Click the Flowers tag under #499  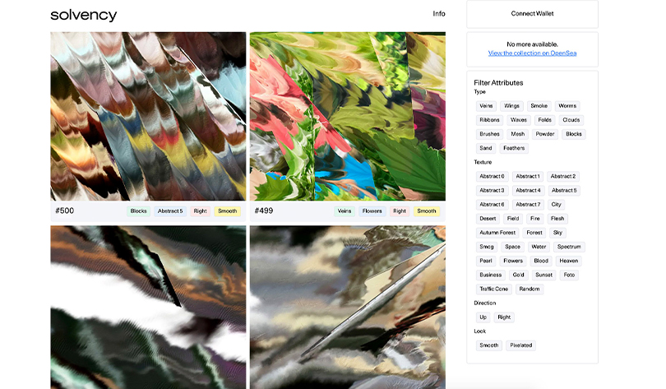point(372,211)
